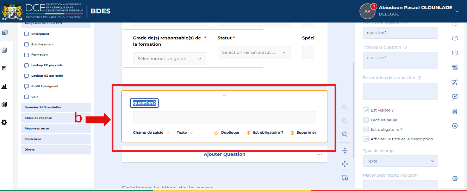467x191 pixels.
Task: Click the Dupliquer button label
Action: click(230, 133)
